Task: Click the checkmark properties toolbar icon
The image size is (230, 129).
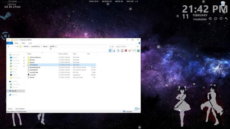Action: 130,51
